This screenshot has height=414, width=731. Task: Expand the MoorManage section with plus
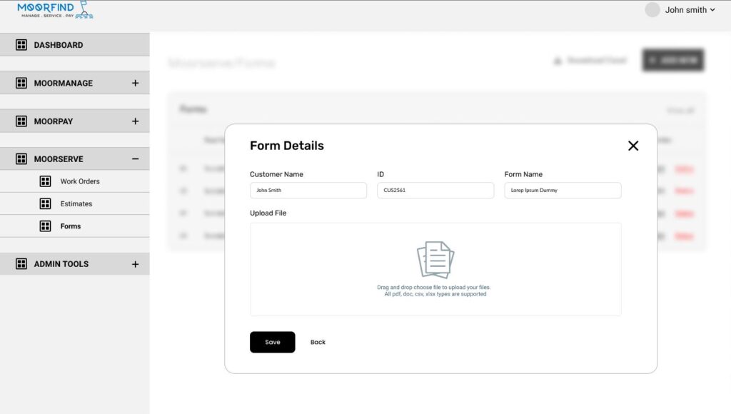point(135,83)
